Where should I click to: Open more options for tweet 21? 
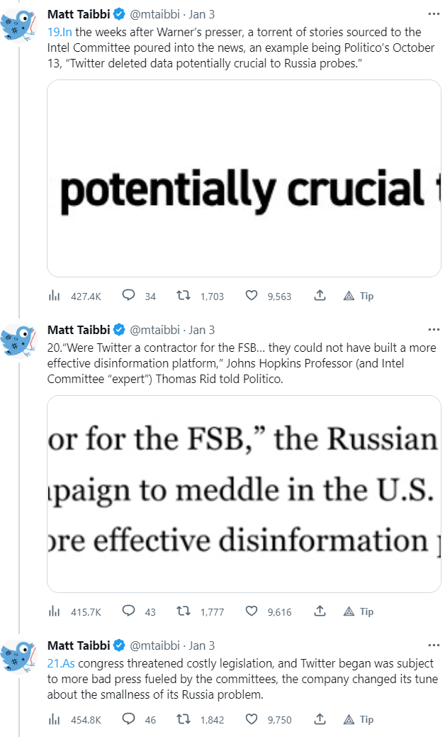pyautogui.click(x=434, y=645)
